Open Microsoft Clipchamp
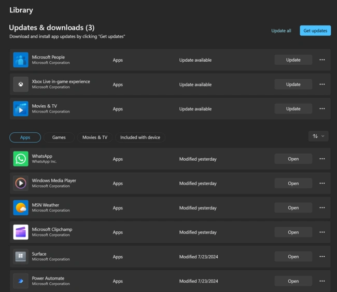The image size is (337, 292). point(293,232)
